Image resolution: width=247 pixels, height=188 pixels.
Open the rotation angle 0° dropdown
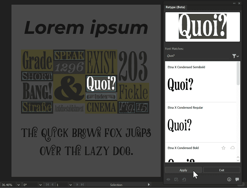click(x=40, y=185)
